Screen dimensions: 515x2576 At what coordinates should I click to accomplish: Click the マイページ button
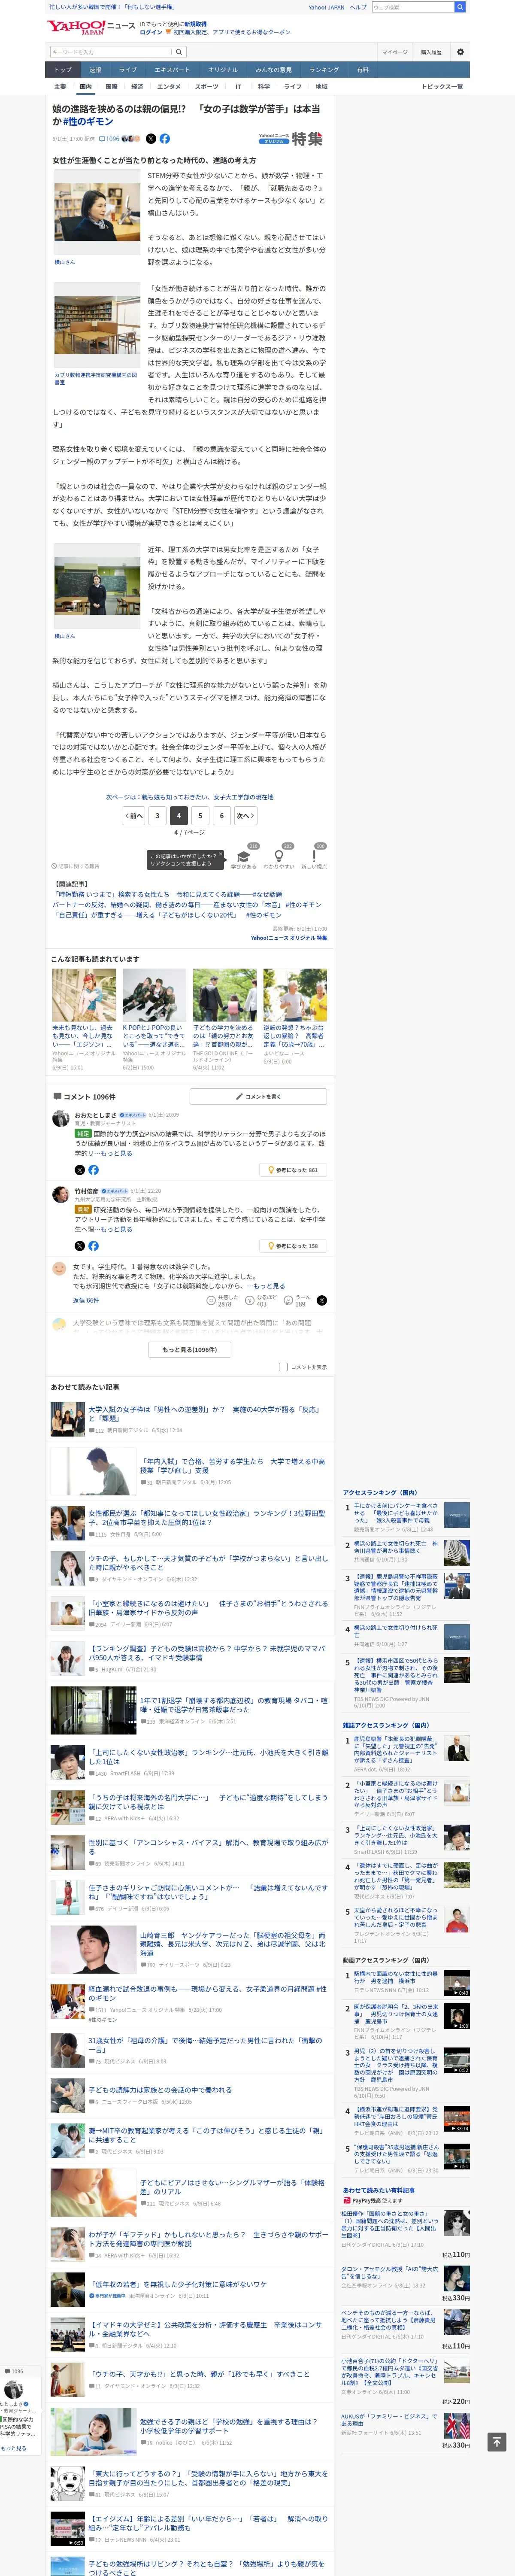point(394,52)
